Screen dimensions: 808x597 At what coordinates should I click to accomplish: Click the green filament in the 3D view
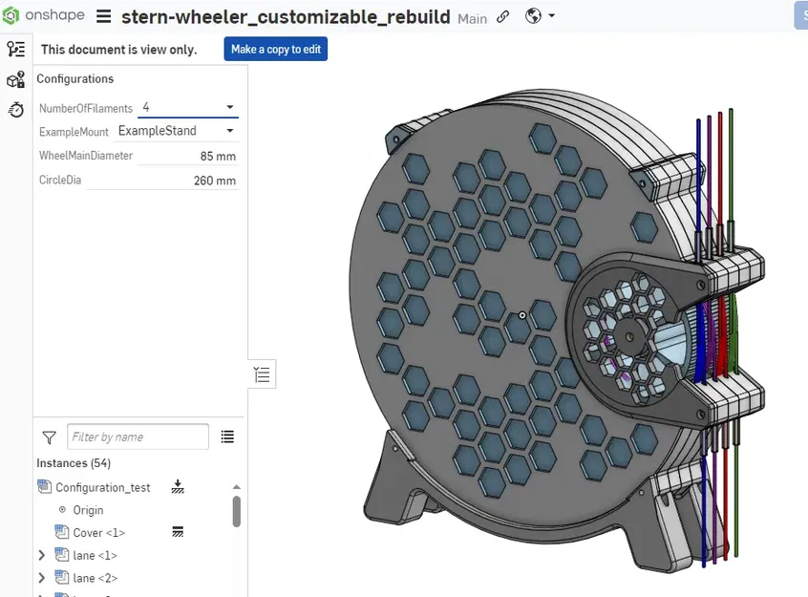[x=731, y=165]
